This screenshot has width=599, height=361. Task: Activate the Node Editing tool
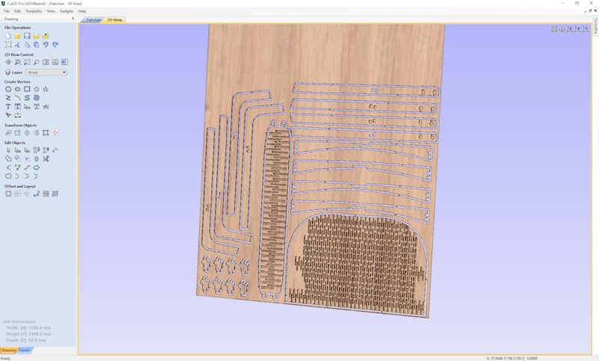point(17,150)
